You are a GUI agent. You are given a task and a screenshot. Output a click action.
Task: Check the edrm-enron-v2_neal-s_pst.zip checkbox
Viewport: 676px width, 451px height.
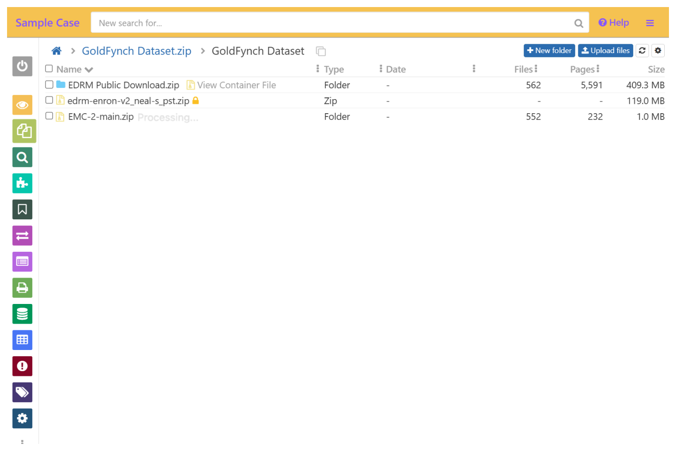[49, 100]
